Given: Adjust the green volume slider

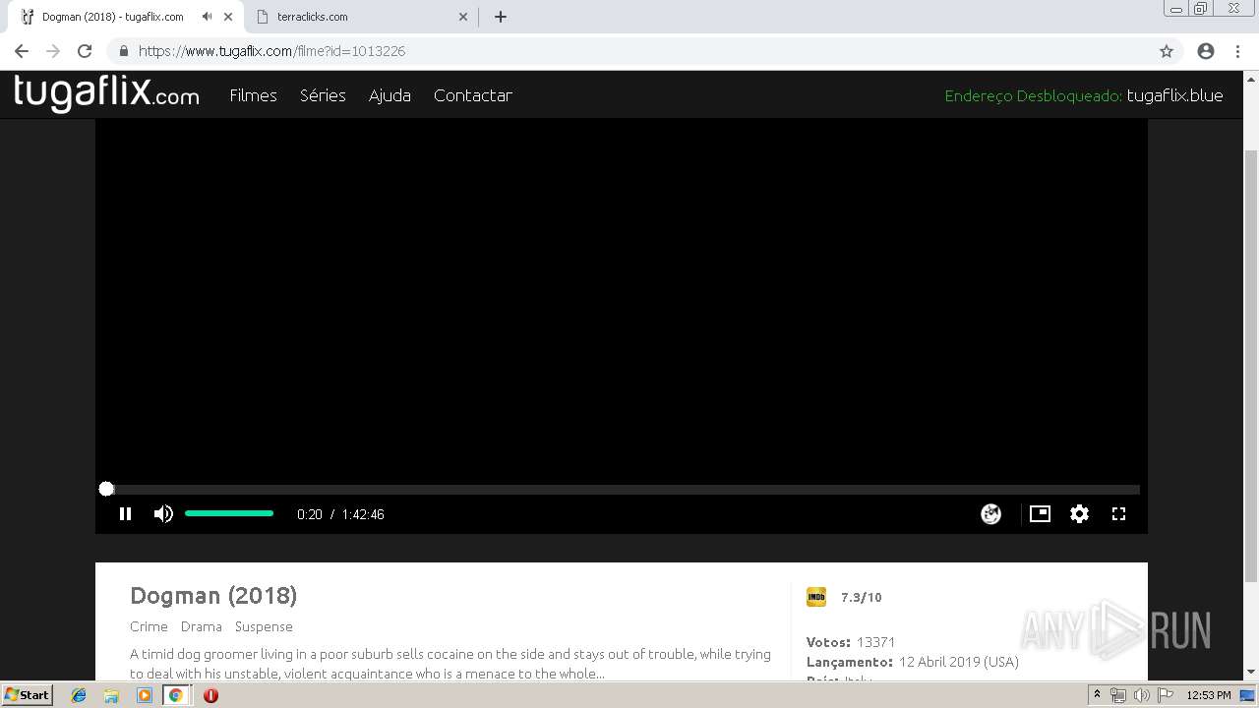Looking at the screenshot, I should (229, 513).
